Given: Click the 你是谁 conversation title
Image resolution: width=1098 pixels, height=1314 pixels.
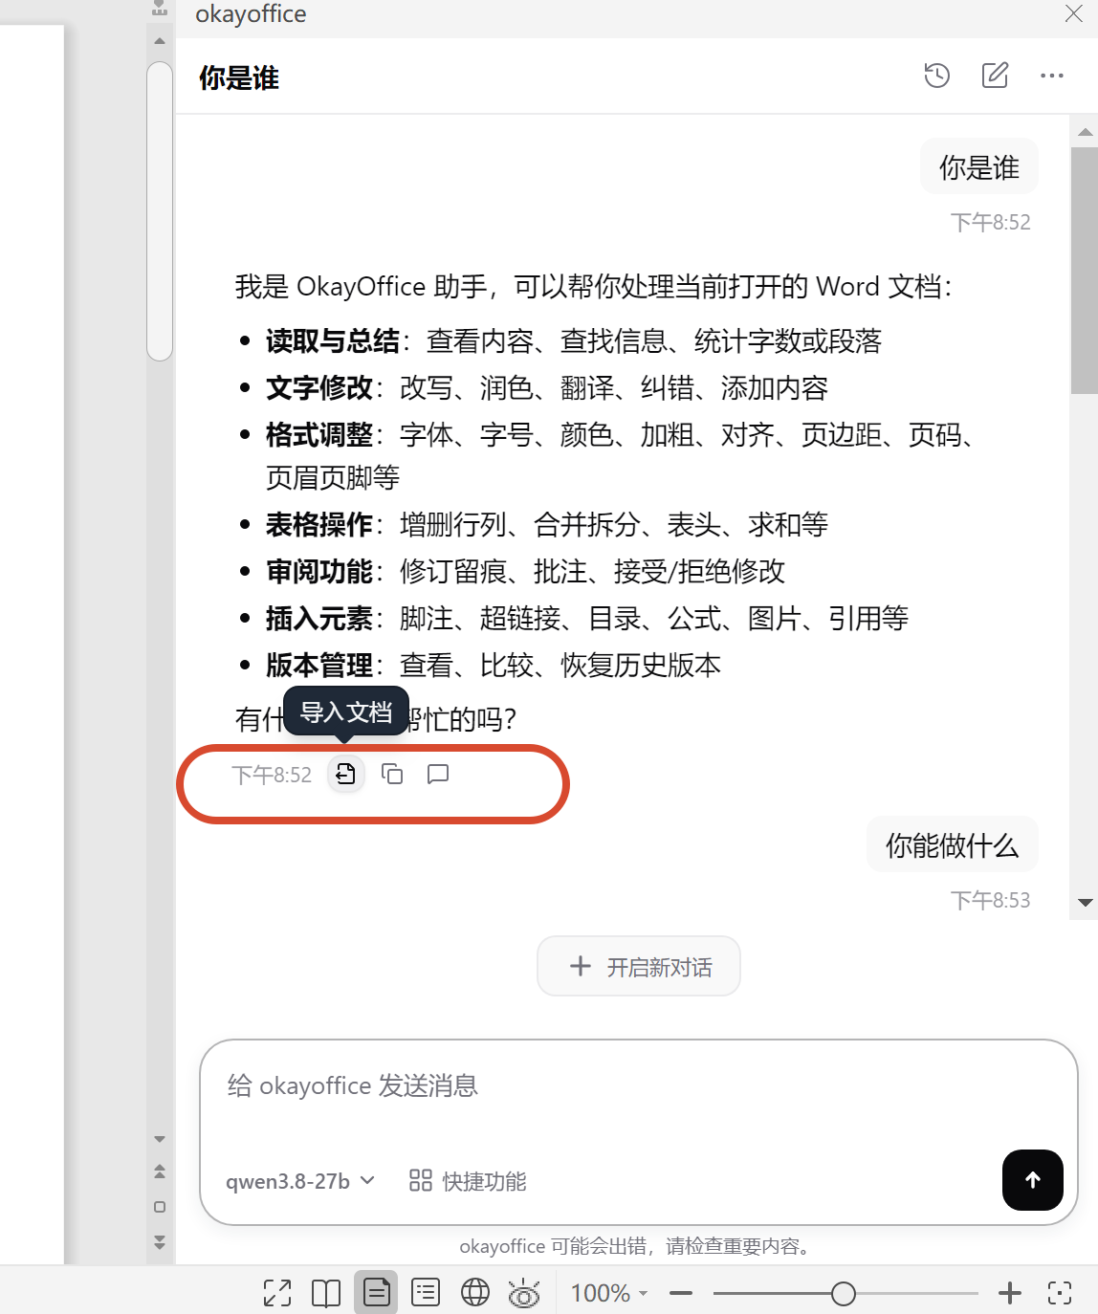Looking at the screenshot, I should [x=239, y=77].
